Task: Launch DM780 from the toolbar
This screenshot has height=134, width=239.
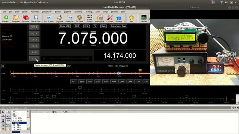Action: point(144,19)
